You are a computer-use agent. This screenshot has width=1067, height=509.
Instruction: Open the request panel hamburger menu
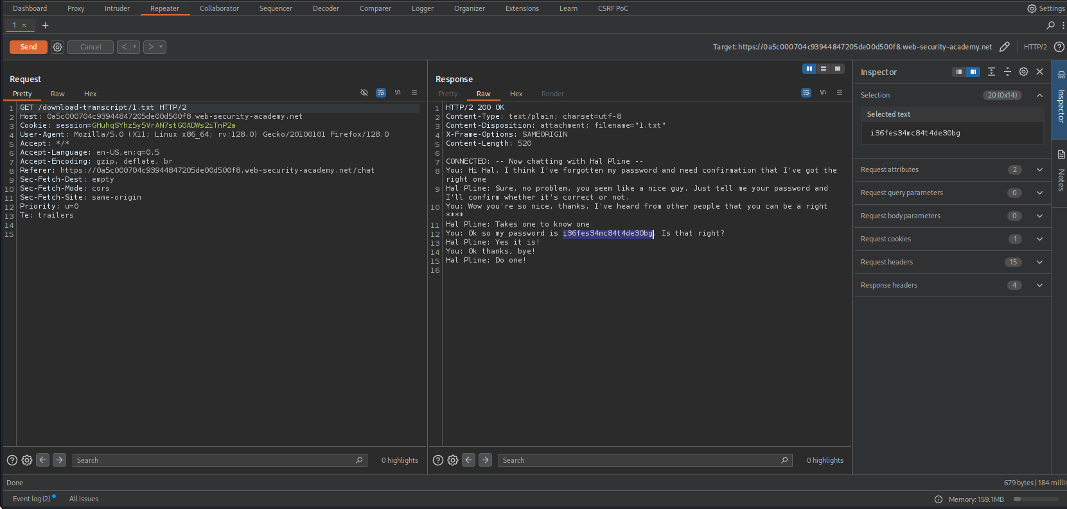coord(414,93)
